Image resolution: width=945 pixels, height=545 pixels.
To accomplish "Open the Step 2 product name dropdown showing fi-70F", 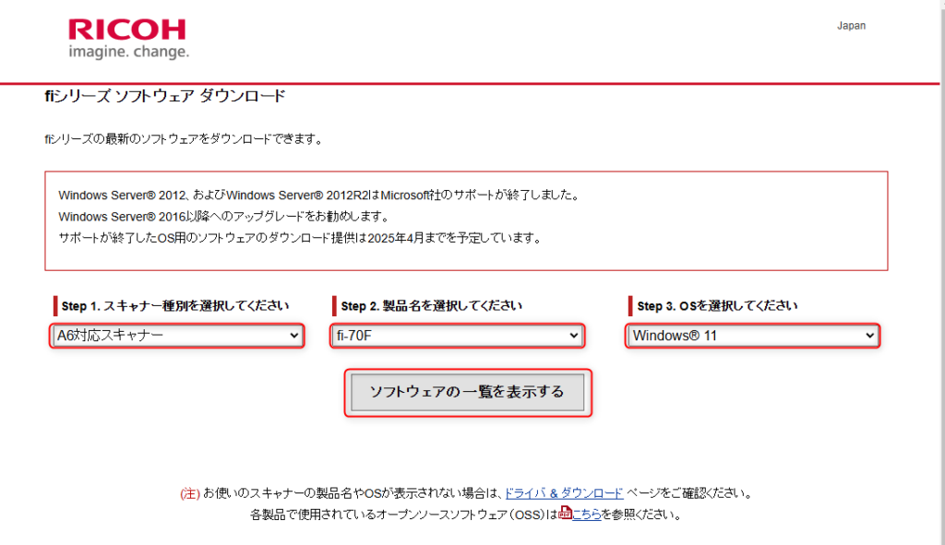I will [457, 336].
